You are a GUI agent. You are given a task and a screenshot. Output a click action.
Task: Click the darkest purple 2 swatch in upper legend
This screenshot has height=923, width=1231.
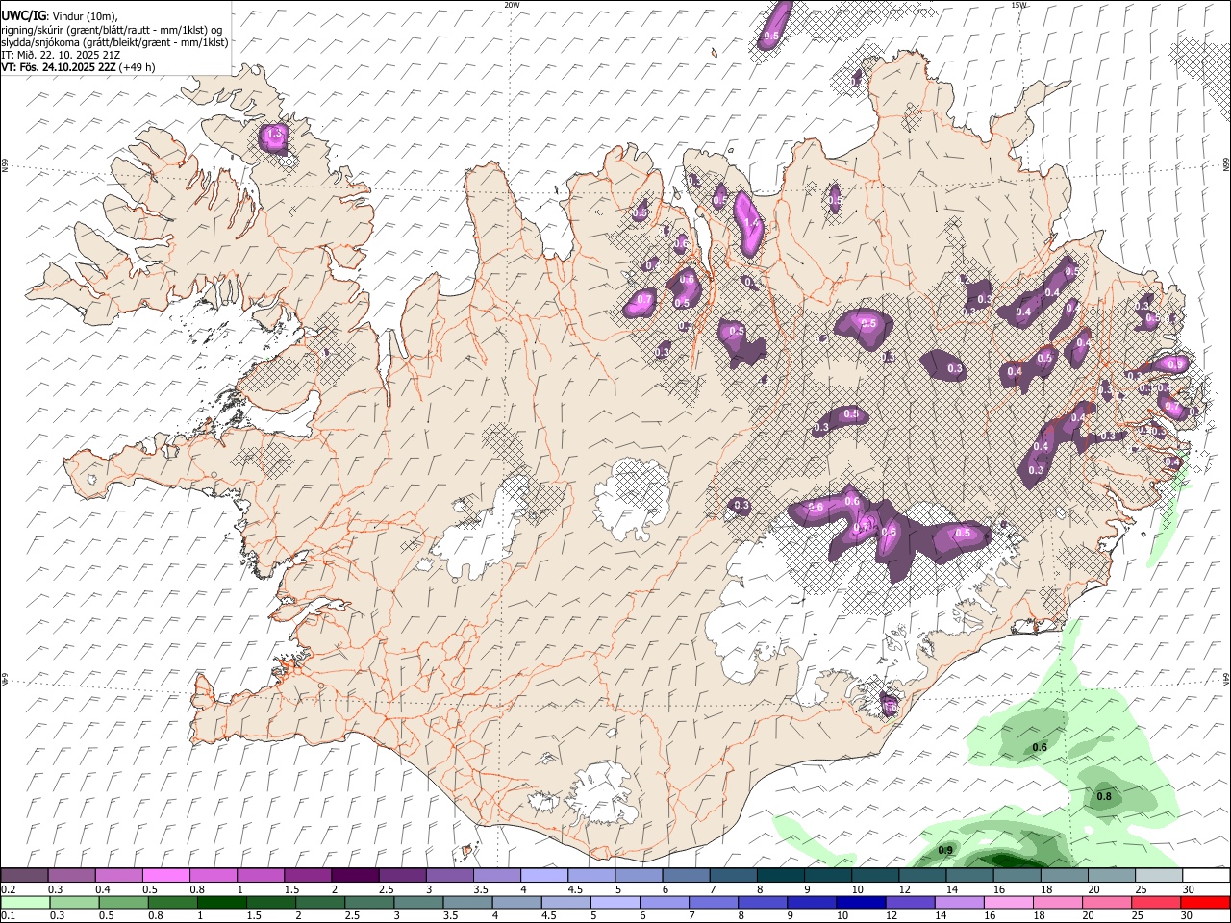click(354, 875)
